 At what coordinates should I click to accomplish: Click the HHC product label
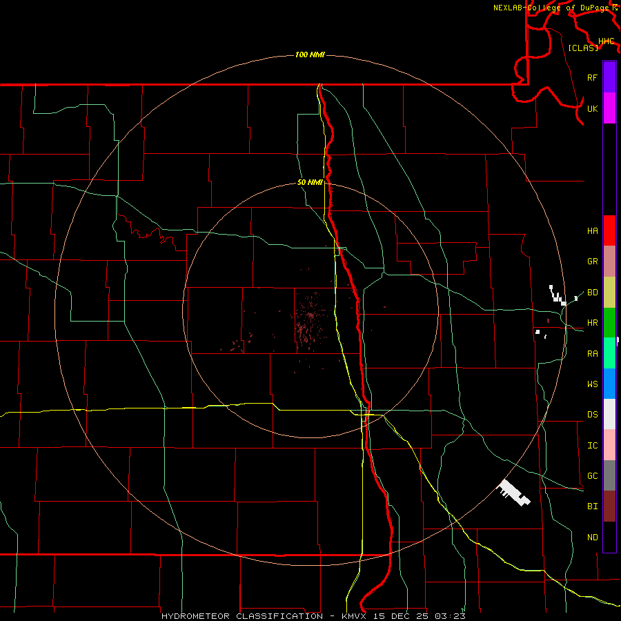(606, 41)
